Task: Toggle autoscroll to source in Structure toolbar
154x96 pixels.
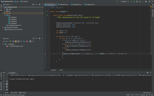Action: [x=30, y=41]
